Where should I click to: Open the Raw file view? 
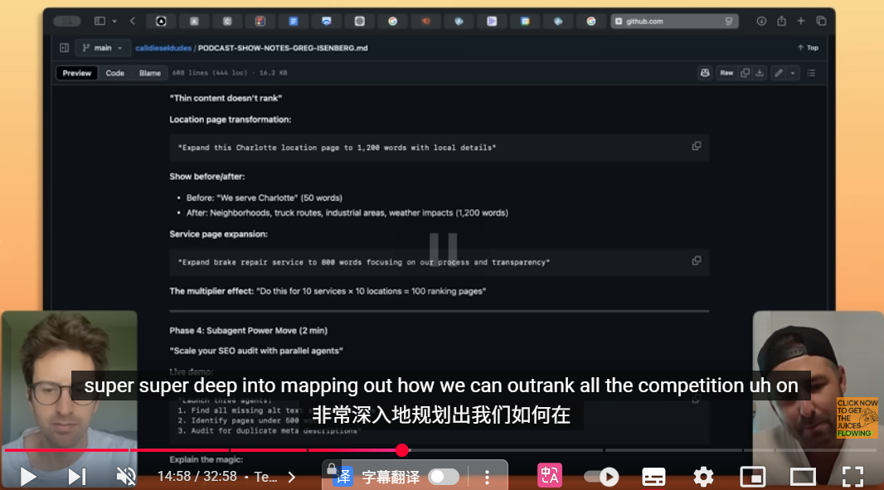tap(726, 73)
